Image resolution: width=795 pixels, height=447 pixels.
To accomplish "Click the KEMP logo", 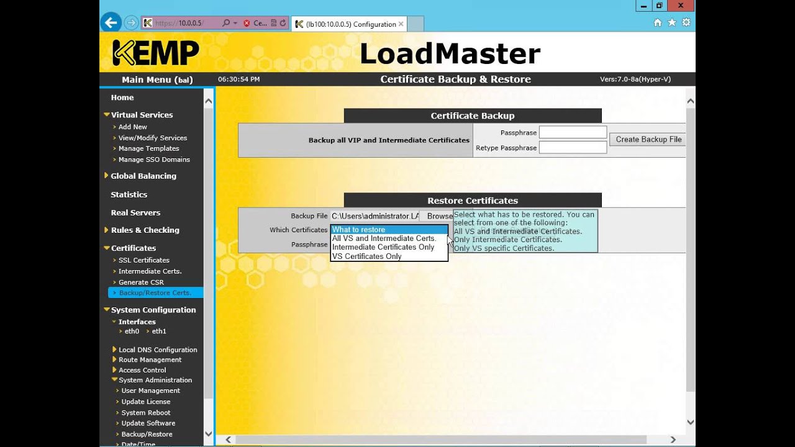I will pyautogui.click(x=156, y=53).
